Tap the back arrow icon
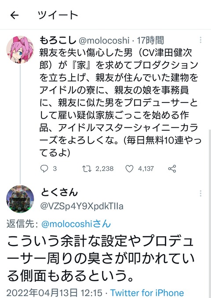211x298 pixels. (15, 15)
